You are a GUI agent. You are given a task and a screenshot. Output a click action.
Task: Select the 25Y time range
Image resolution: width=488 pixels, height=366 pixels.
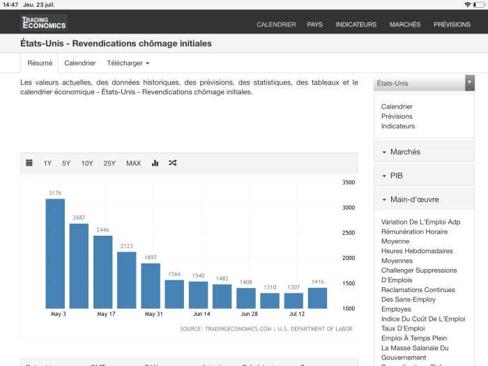tap(109, 163)
